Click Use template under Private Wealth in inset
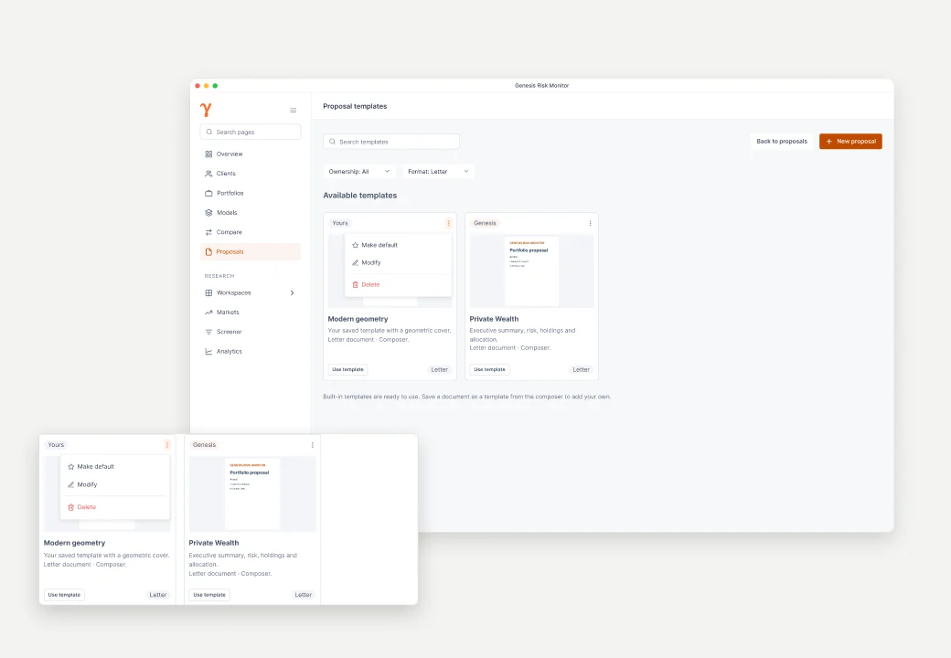Image resolution: width=951 pixels, height=658 pixels. click(209, 595)
